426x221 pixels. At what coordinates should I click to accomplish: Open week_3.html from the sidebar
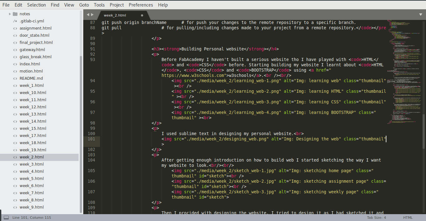pos(31,164)
